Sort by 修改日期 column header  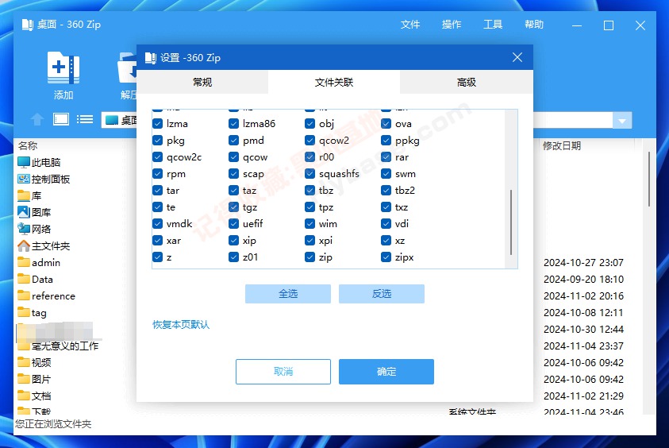pos(562,145)
